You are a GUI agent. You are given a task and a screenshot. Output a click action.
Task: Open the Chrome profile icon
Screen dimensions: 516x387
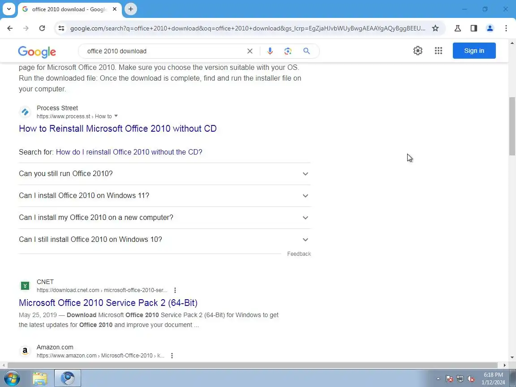tap(490, 28)
